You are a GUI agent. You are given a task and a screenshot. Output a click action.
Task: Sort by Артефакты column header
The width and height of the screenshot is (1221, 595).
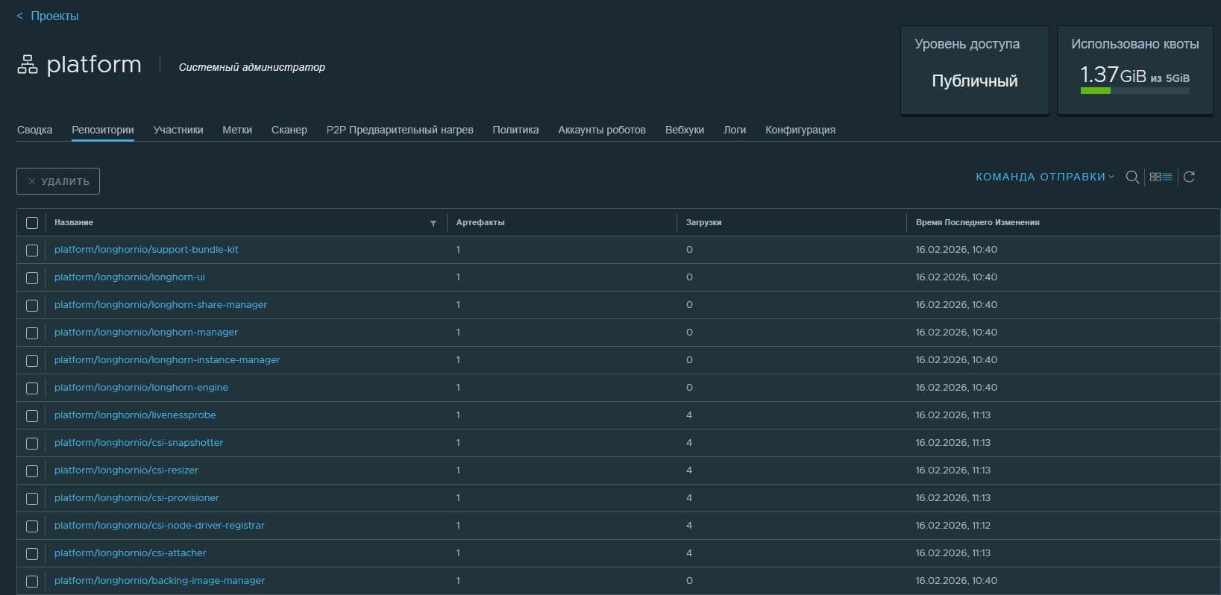(x=480, y=222)
